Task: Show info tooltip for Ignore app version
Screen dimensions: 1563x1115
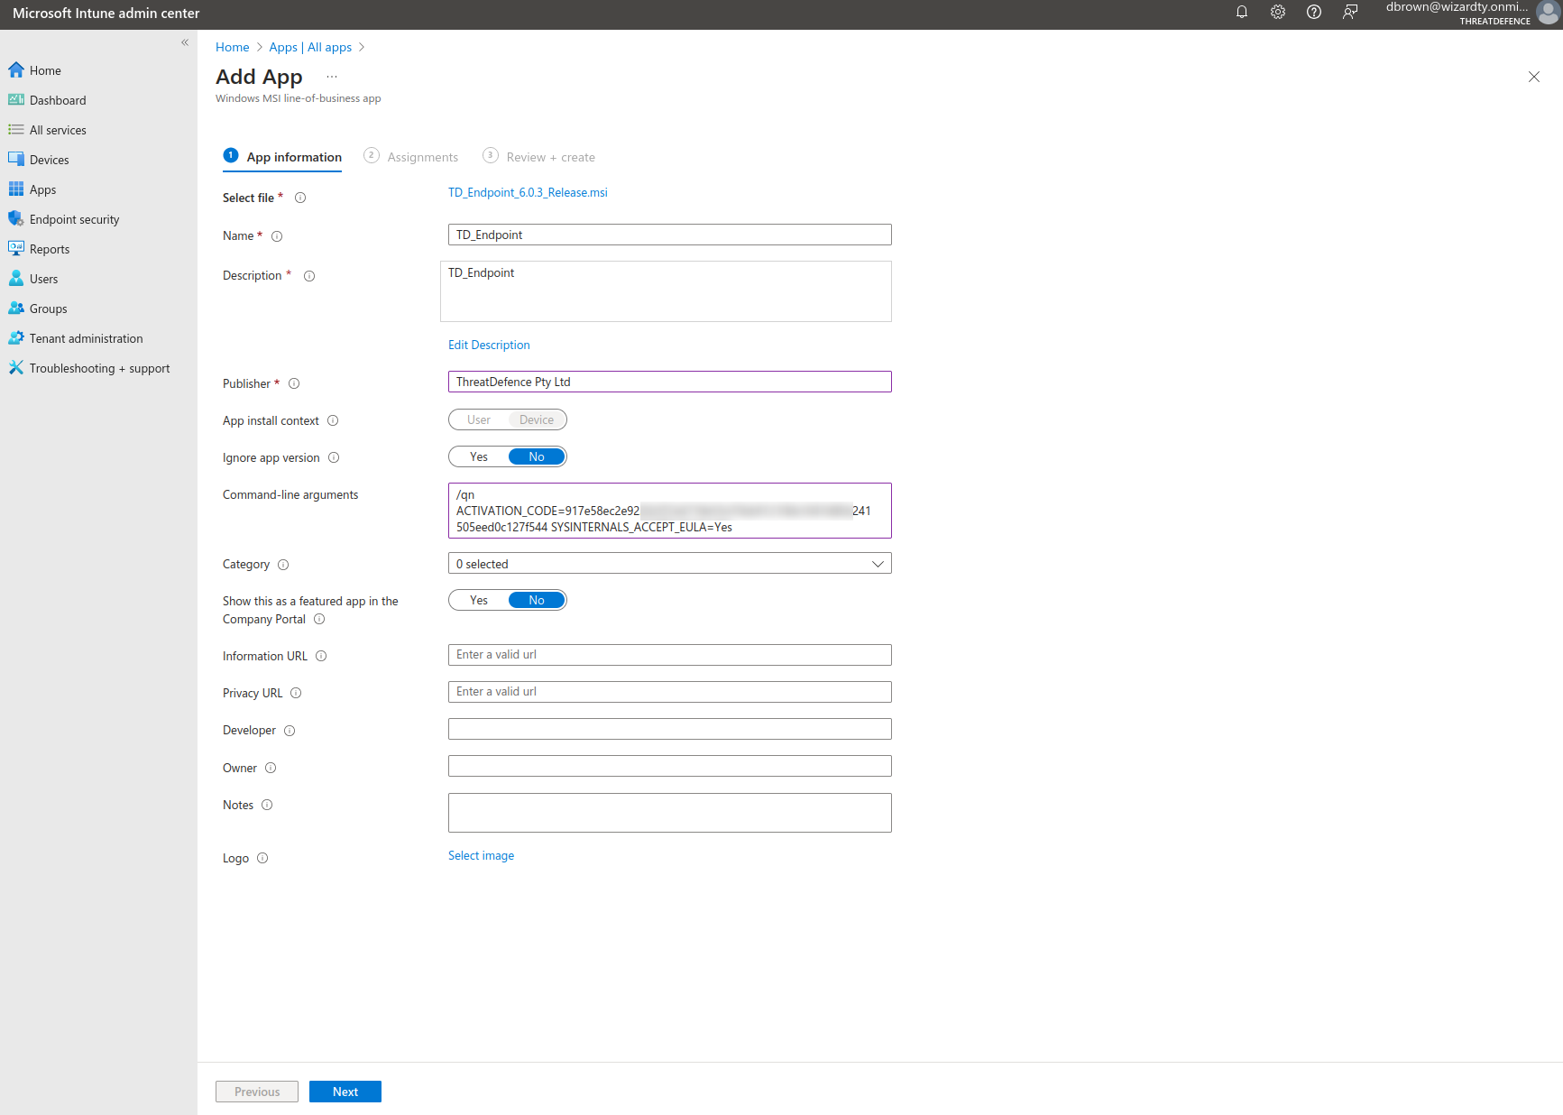Action: click(334, 458)
